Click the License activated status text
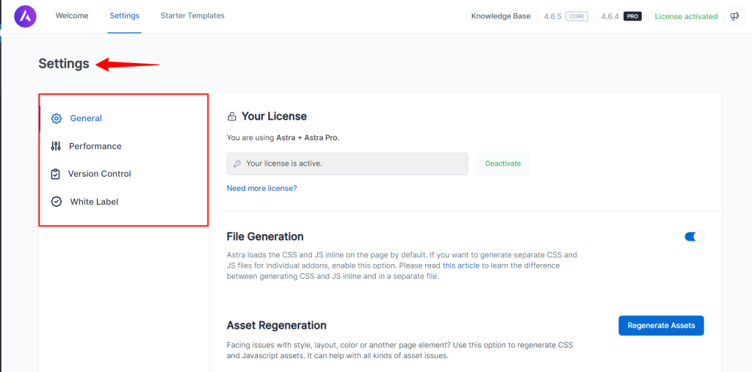The width and height of the screenshot is (752, 372). (x=686, y=16)
